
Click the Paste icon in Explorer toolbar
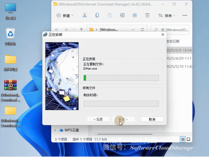(110, 15)
